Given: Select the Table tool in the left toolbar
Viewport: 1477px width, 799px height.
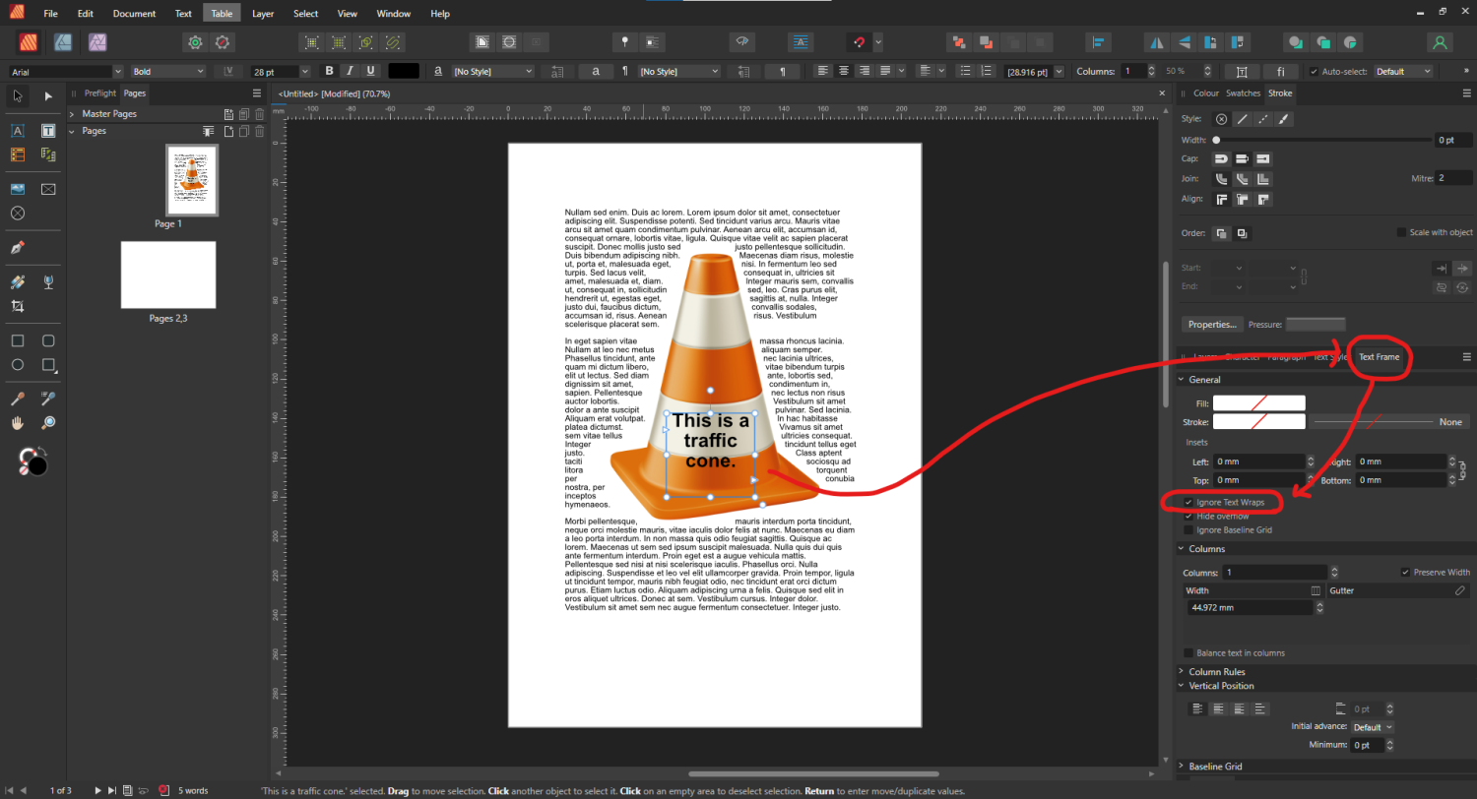Looking at the screenshot, I should click(x=17, y=154).
